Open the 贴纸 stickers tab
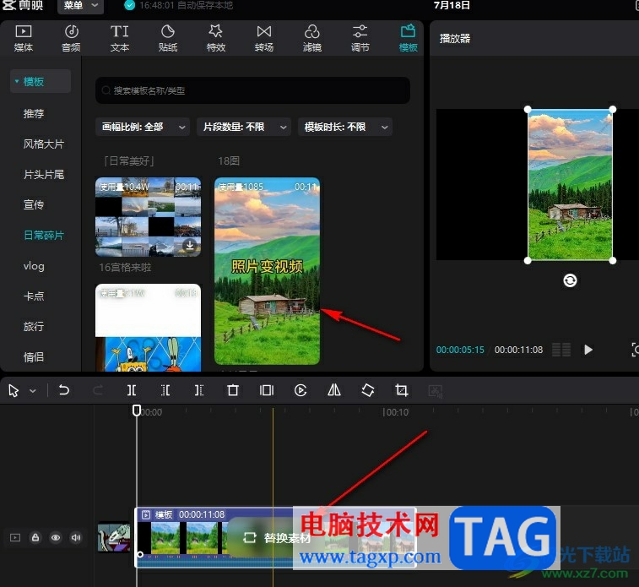The height and width of the screenshot is (587, 639). [x=167, y=38]
